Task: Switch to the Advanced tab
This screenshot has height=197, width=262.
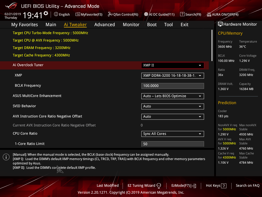Action: tap(104, 25)
